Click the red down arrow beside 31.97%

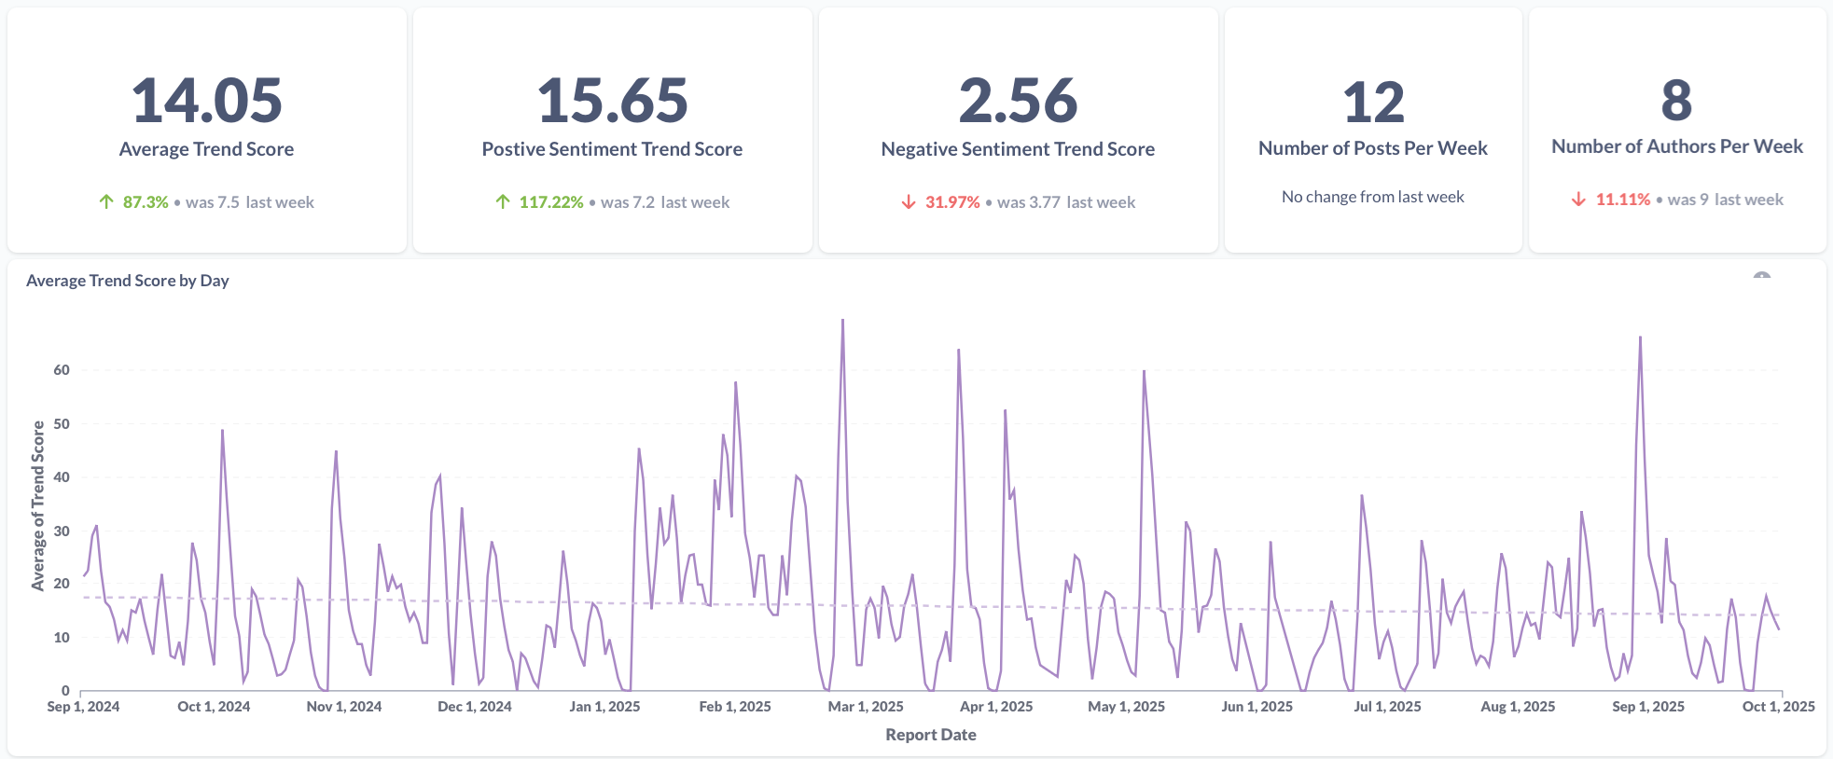[x=909, y=202]
